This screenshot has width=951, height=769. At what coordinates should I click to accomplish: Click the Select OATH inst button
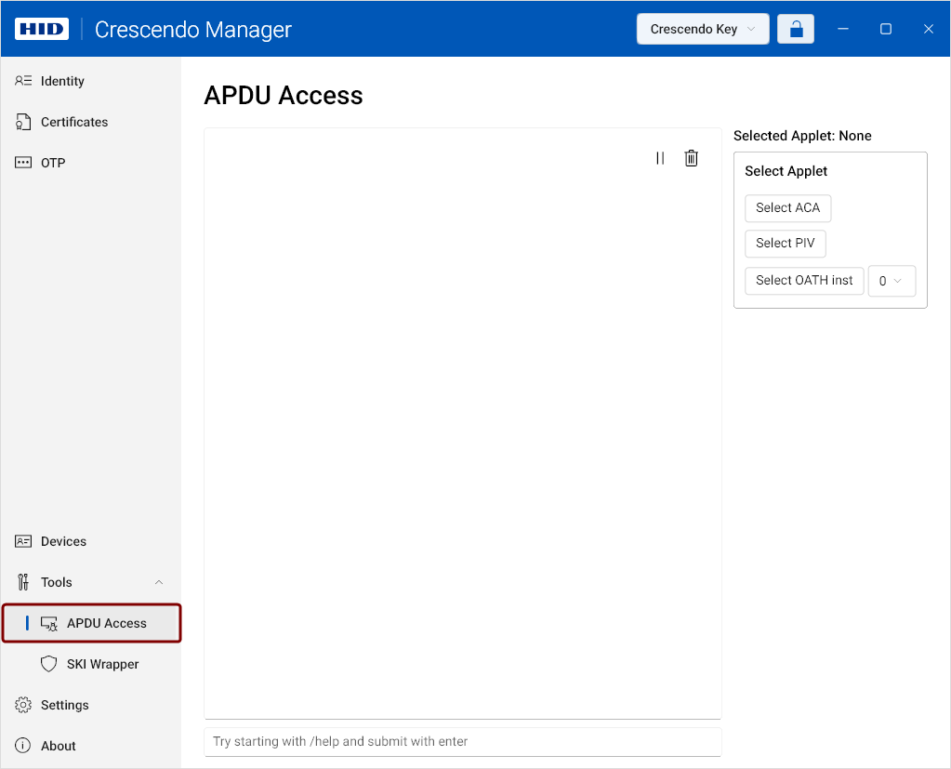(804, 281)
